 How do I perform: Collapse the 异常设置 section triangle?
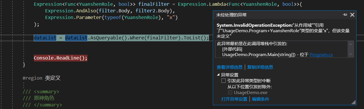pos(218,75)
